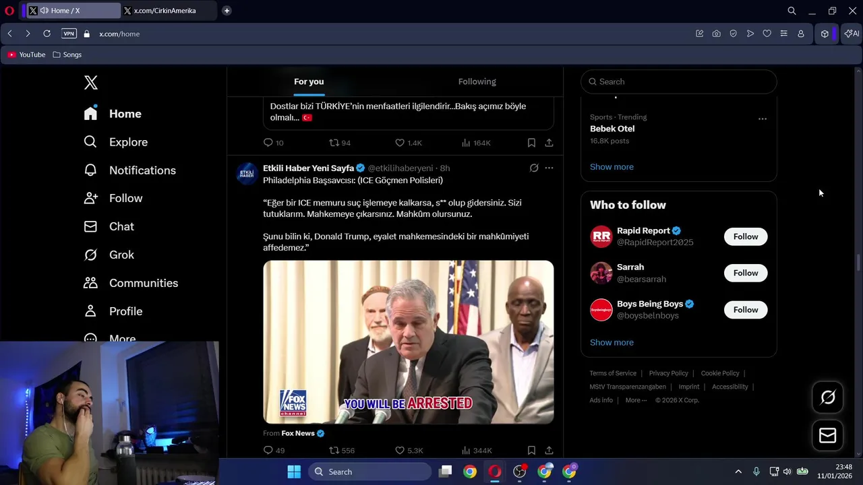Open volume control in system tray
This screenshot has width=863, height=485.
[787, 472]
